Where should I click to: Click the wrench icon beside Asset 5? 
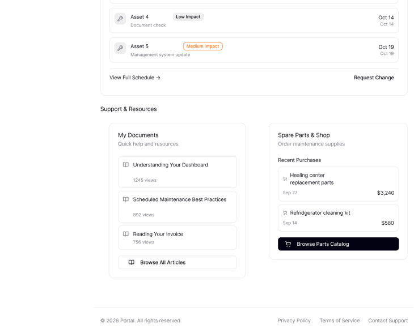pos(120,48)
